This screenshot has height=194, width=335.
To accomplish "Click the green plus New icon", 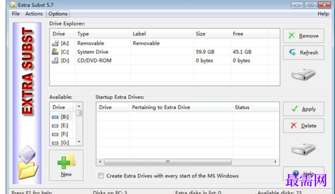I will click(x=63, y=163).
